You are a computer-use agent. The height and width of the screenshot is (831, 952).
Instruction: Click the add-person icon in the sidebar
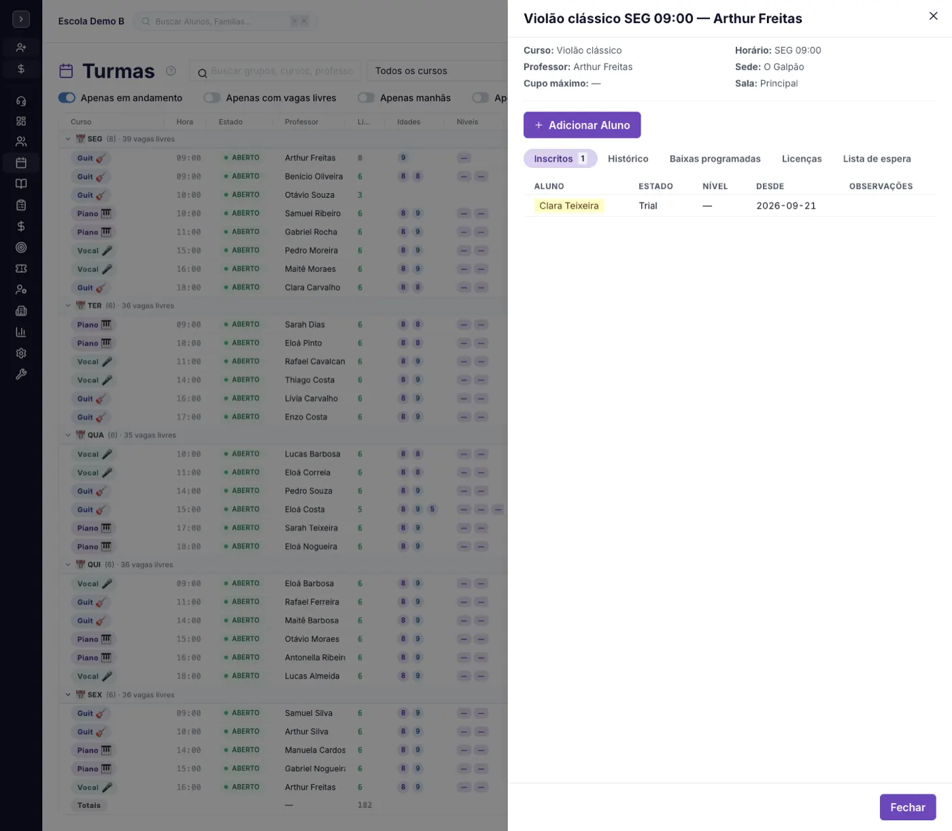pyautogui.click(x=21, y=48)
